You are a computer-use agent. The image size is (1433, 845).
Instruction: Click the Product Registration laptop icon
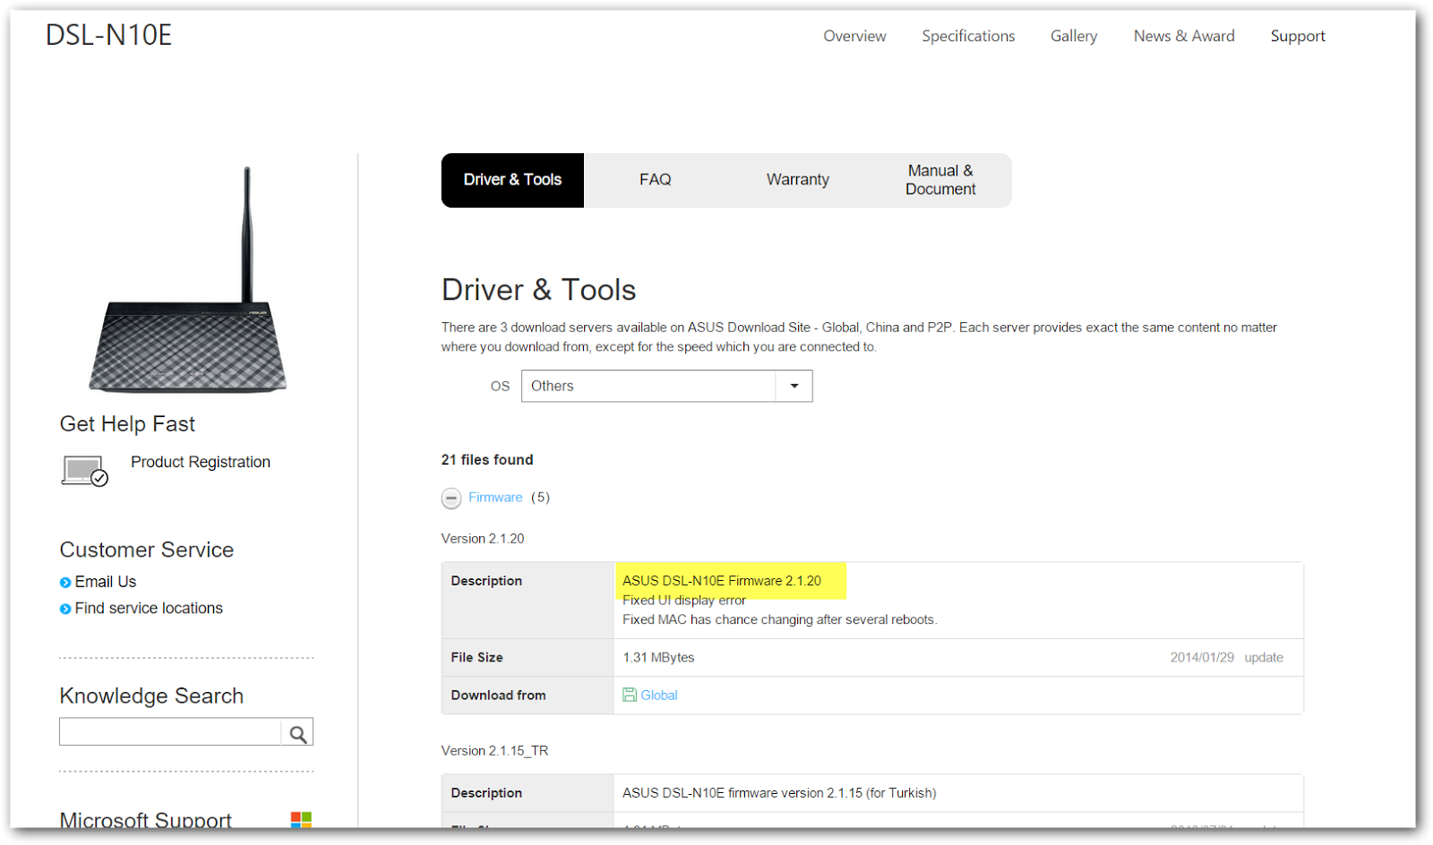(85, 471)
